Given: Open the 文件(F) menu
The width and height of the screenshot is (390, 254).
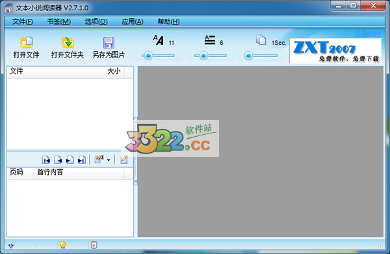Looking at the screenshot, I should (22, 21).
